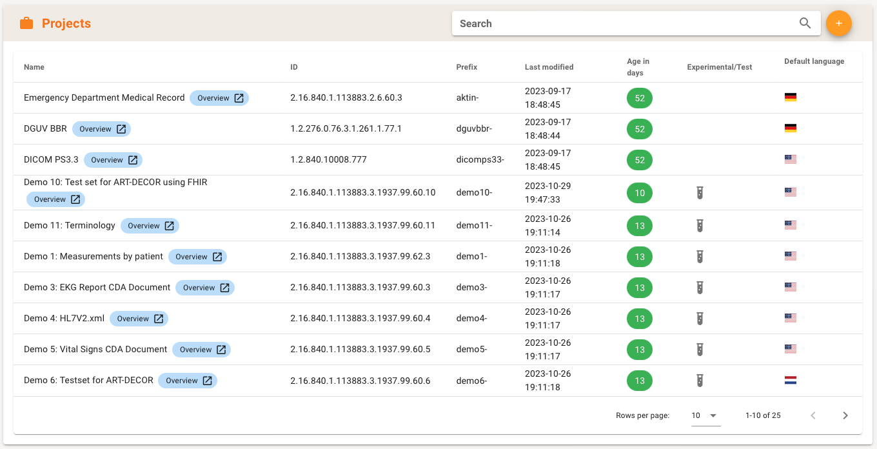Viewport: 877px width, 449px height.
Task: Click into the Search input field
Action: tap(626, 23)
